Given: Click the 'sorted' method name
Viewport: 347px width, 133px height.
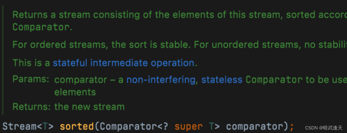Looking at the screenshot, I should [77, 126].
